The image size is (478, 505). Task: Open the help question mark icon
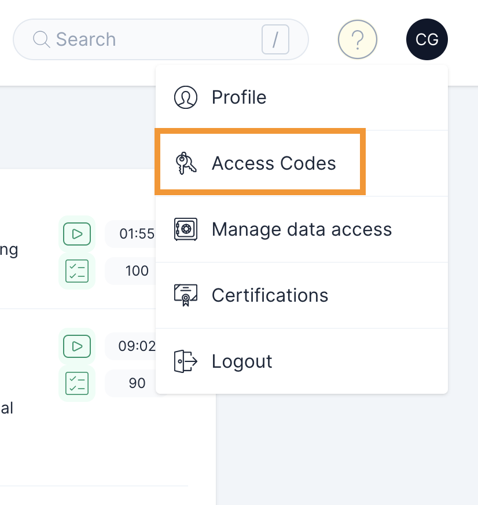357,39
